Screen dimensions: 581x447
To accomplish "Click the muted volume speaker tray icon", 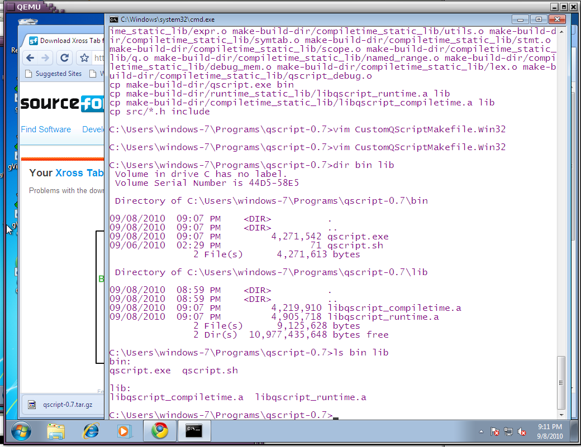I will (522, 431).
